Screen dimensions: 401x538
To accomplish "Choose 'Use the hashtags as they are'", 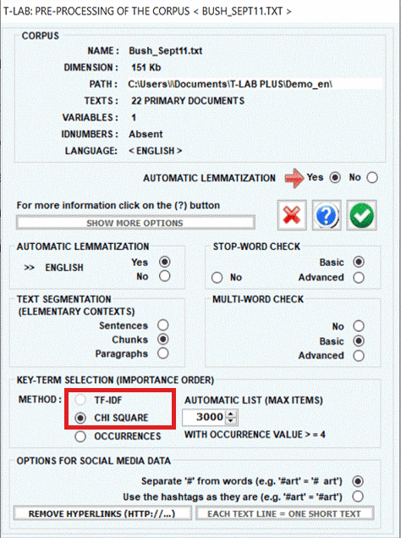I will click(x=358, y=496).
